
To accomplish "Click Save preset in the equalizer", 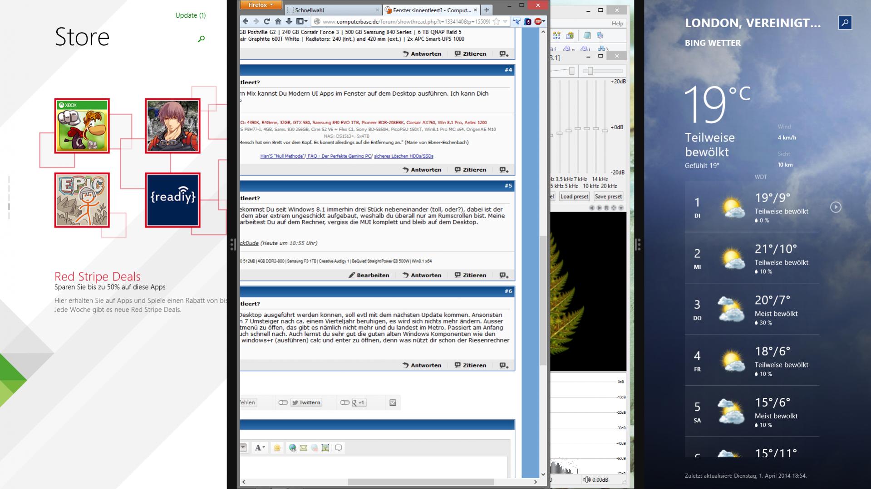I will pyautogui.click(x=608, y=197).
